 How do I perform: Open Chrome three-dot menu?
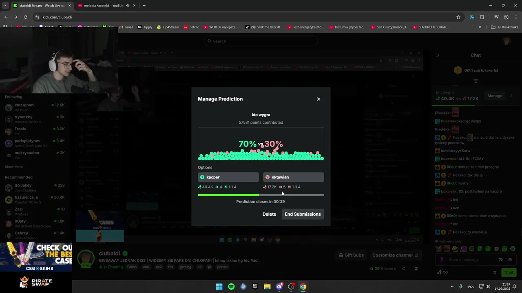(516, 17)
